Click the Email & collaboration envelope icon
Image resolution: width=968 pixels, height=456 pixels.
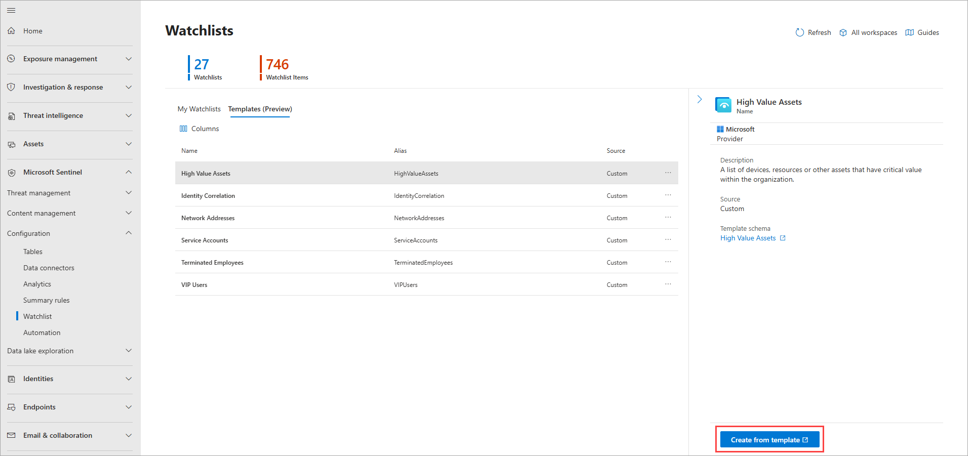pyautogui.click(x=11, y=435)
